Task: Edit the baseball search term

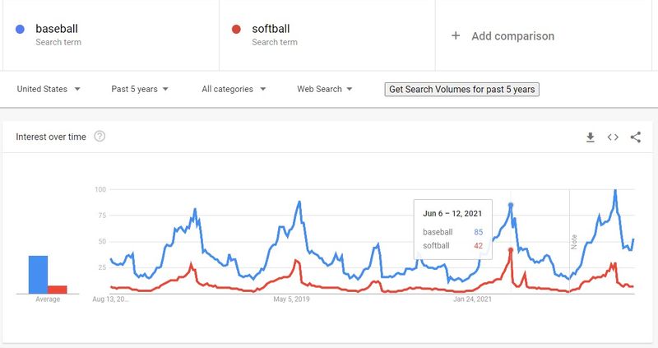Action: (57, 29)
